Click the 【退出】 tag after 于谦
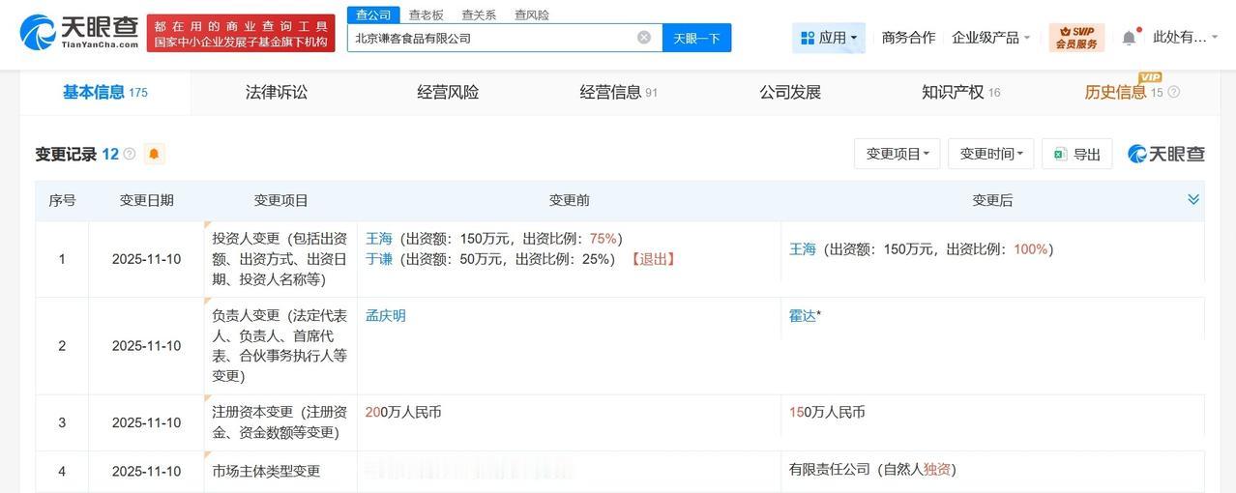Viewport: 1236px width, 493px height. click(652, 259)
